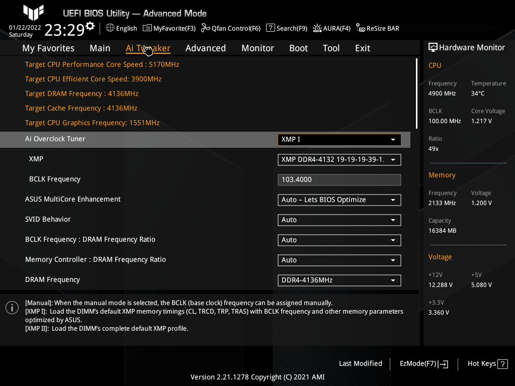Click the CPU temperature 34°C value
This screenshot has height=386, width=515.
point(478,93)
